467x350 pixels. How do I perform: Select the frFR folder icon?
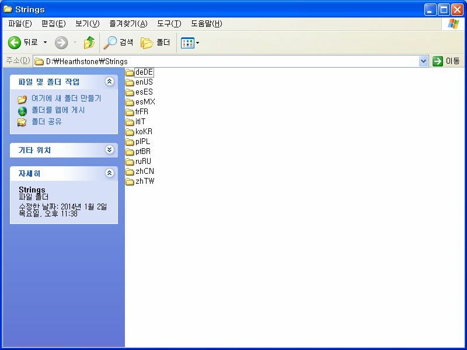point(130,112)
